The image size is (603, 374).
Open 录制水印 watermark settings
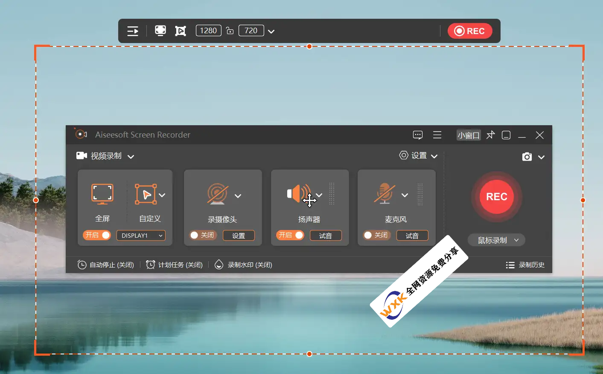coord(243,265)
